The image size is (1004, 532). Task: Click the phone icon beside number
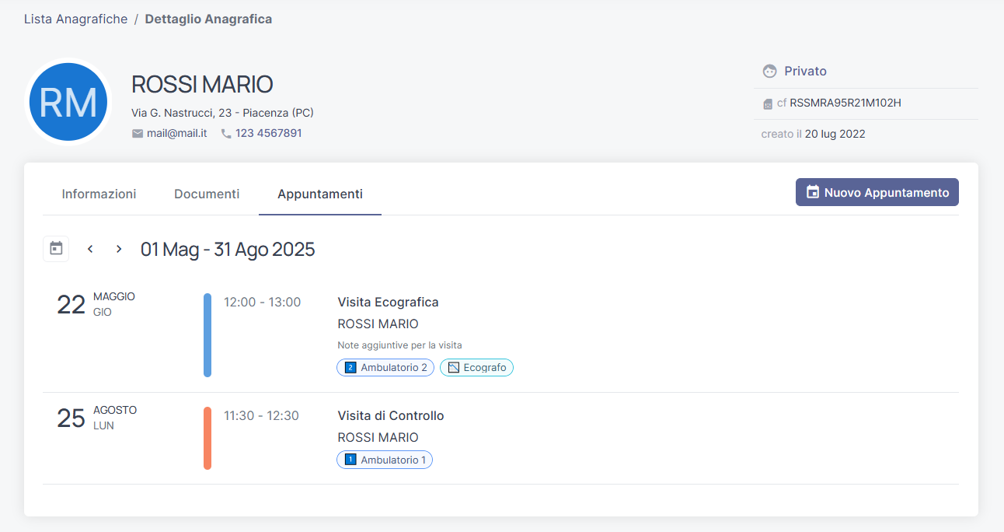[226, 134]
